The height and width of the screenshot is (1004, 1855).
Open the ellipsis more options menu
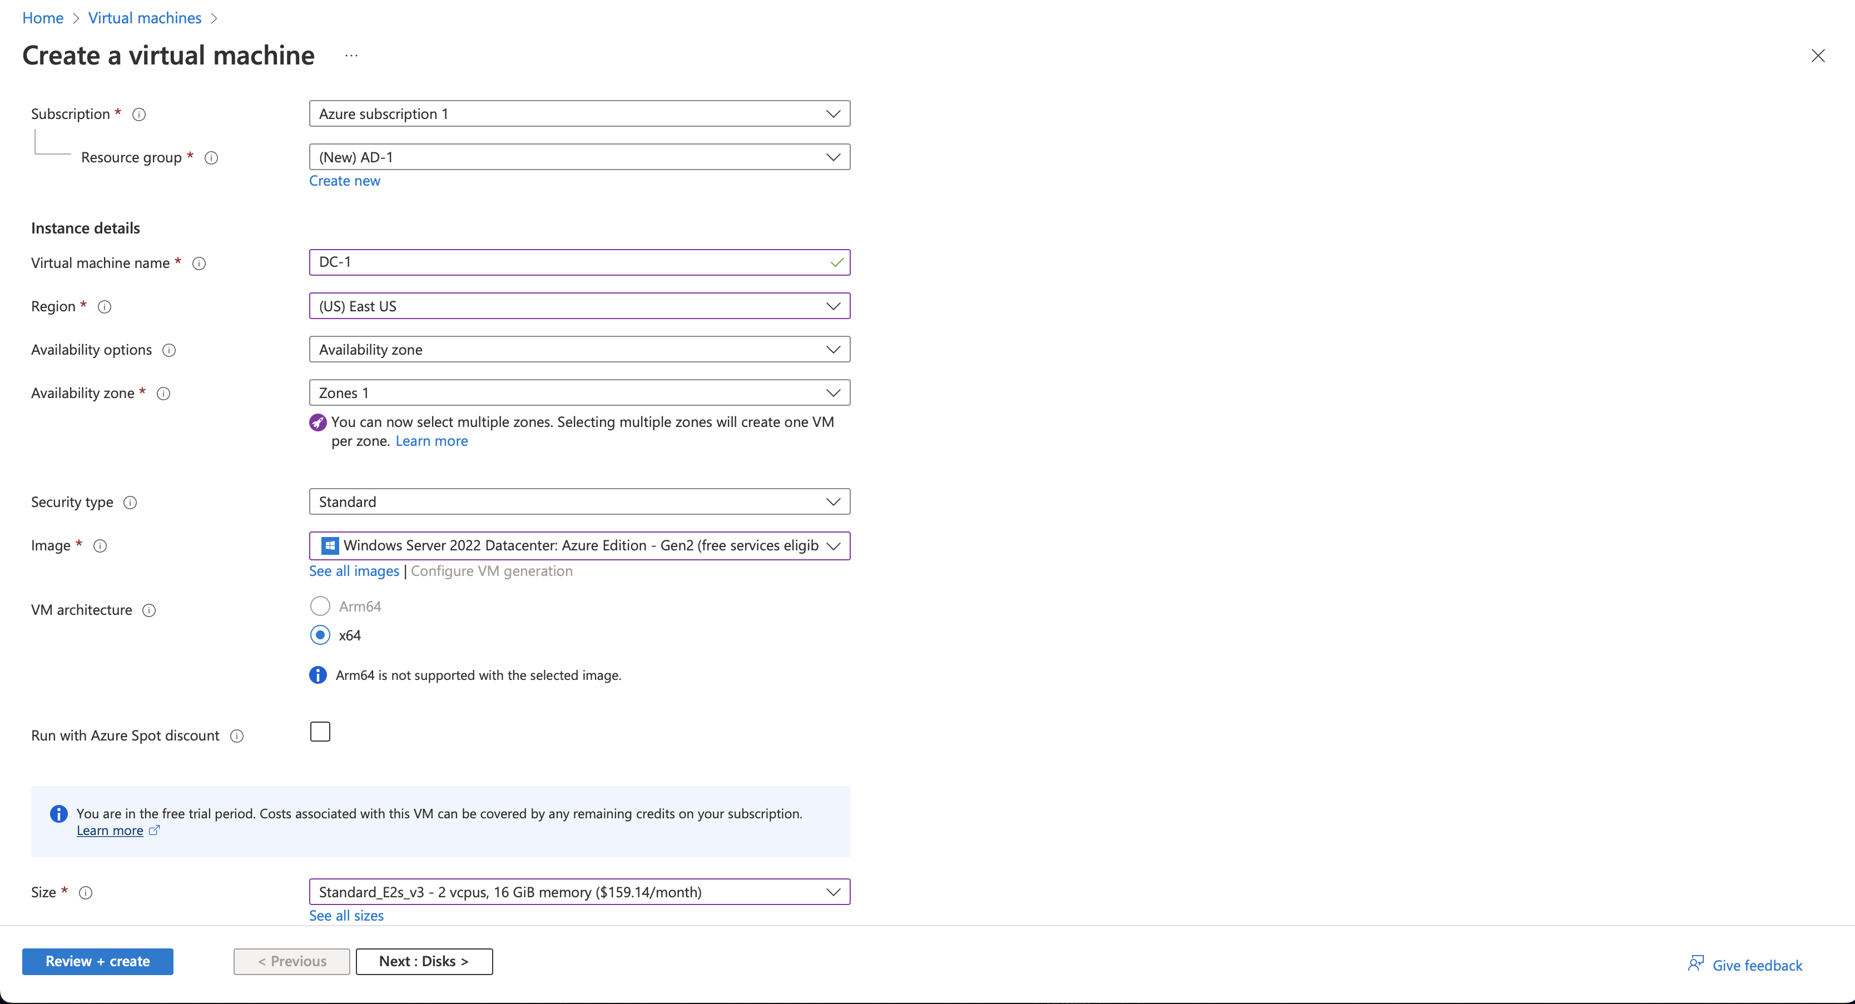(351, 56)
